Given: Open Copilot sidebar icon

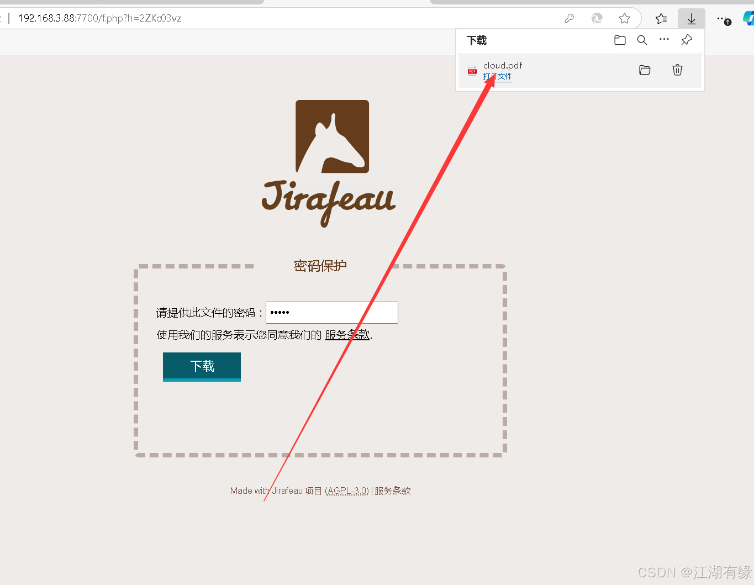Looking at the screenshot, I should (x=748, y=18).
